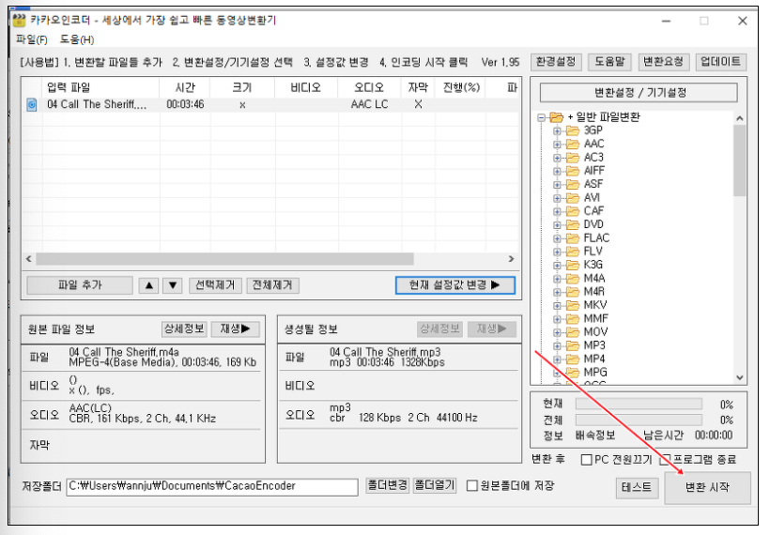Move selected file up with ▲ button
This screenshot has width=770, height=535.
point(148,285)
